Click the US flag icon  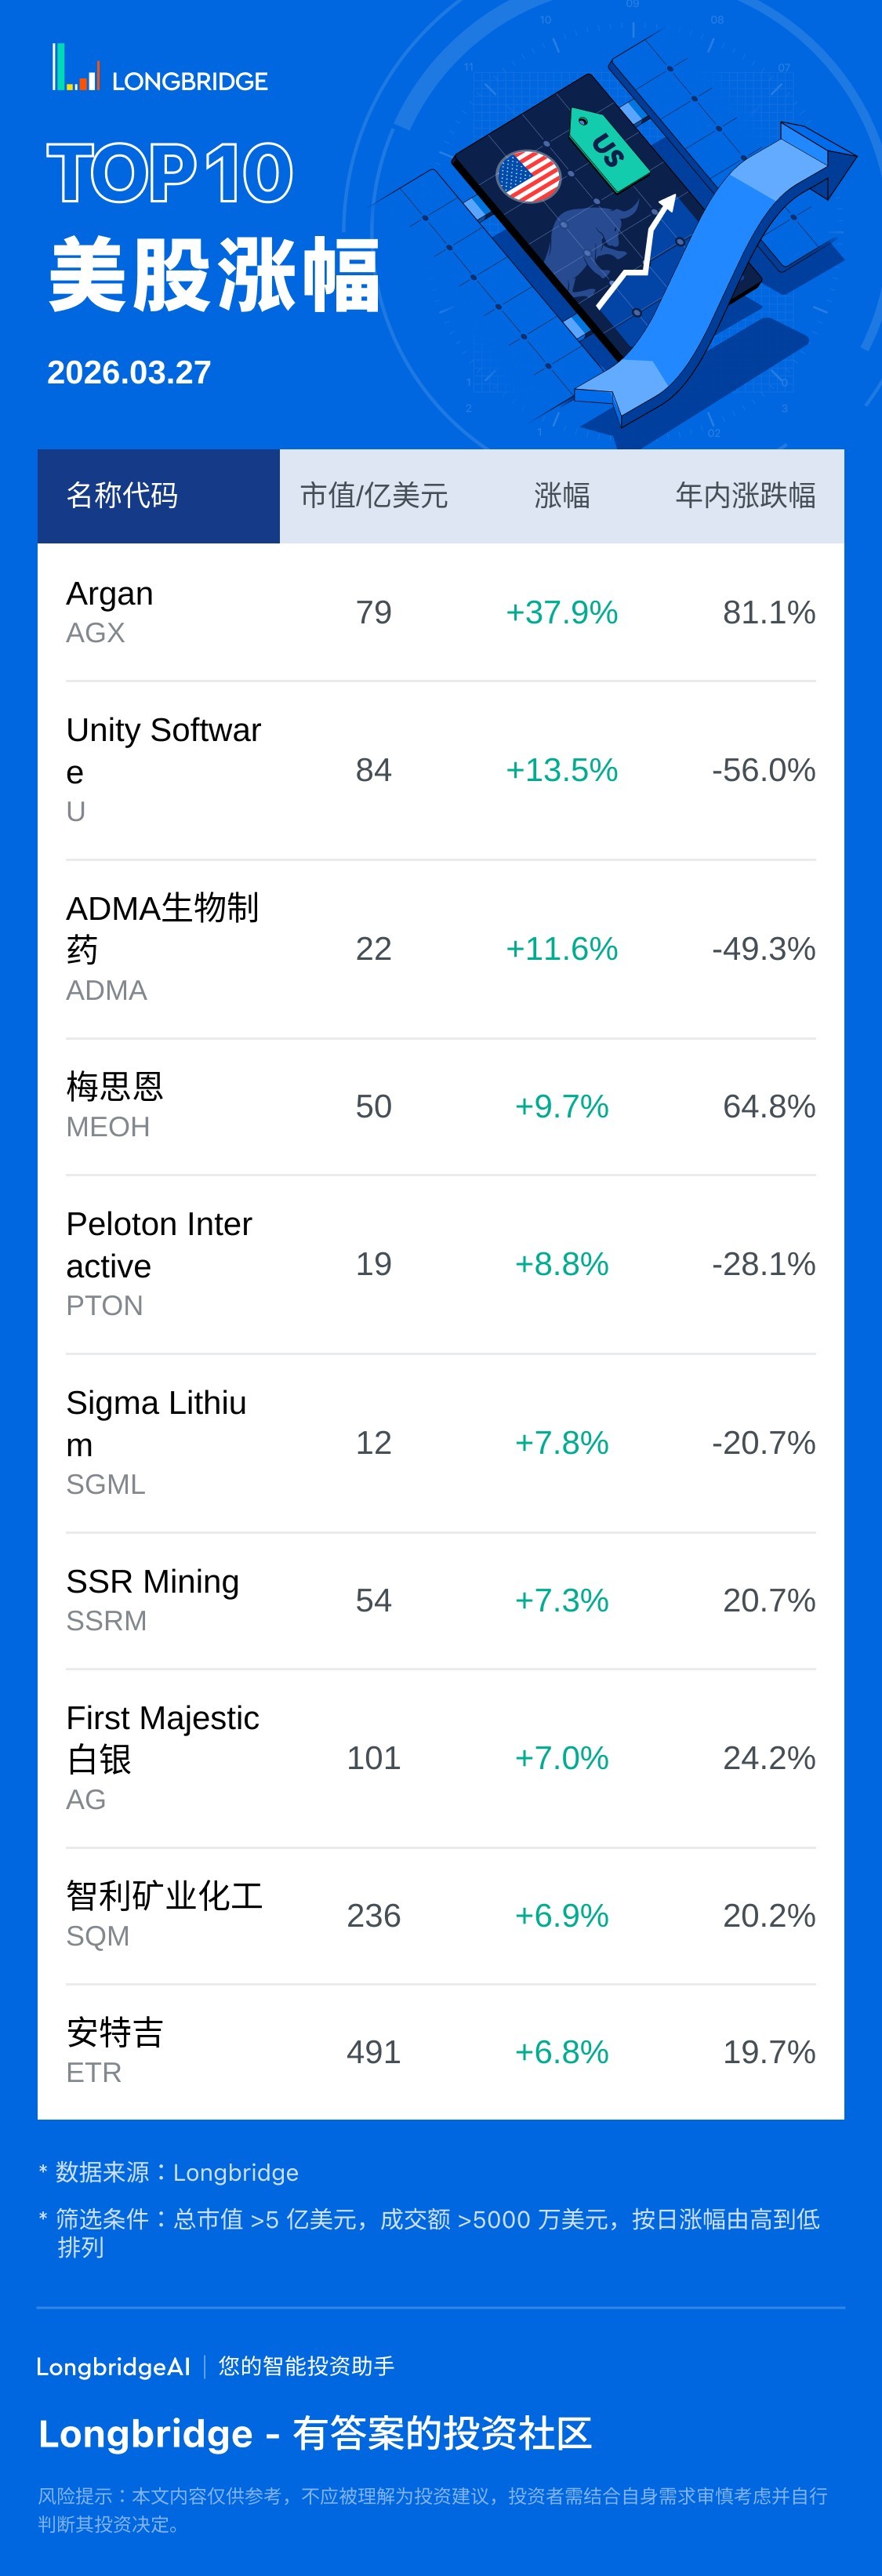[528, 177]
